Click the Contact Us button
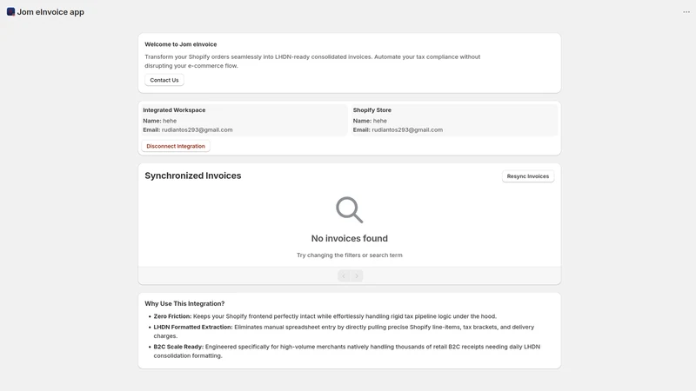Viewport: 696px width, 391px height. coord(164,80)
